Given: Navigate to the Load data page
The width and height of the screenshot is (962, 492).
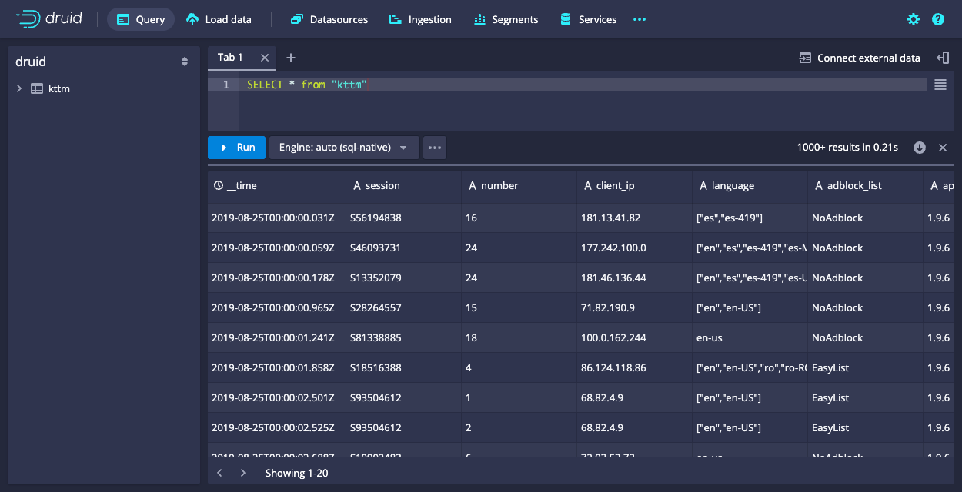Looking at the screenshot, I should tap(219, 19).
